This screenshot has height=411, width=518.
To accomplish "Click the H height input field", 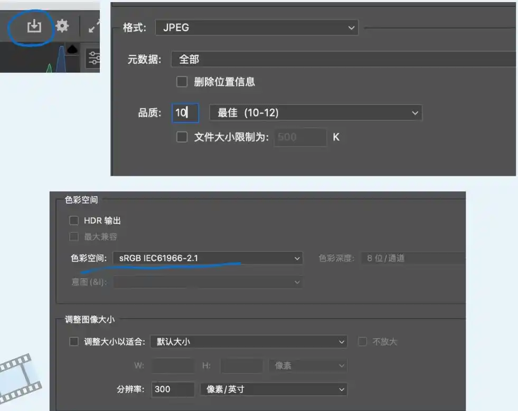I will [242, 366].
